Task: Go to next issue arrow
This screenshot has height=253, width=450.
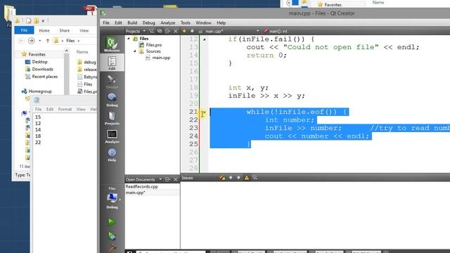Action: click(238, 178)
